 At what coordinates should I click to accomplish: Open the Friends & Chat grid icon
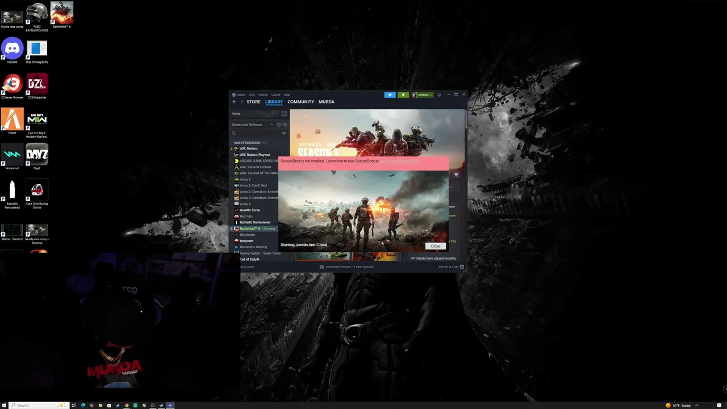pos(462,266)
